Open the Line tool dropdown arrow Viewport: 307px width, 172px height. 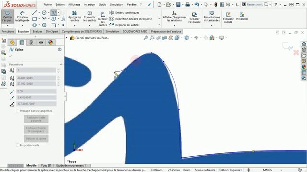39,13
